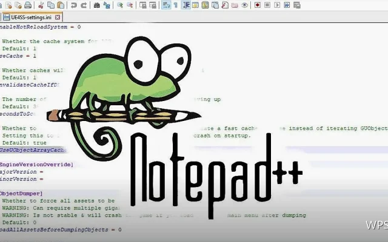Enable file monitoring eye icon
This screenshot has height=242, width=388.
click(244, 5)
